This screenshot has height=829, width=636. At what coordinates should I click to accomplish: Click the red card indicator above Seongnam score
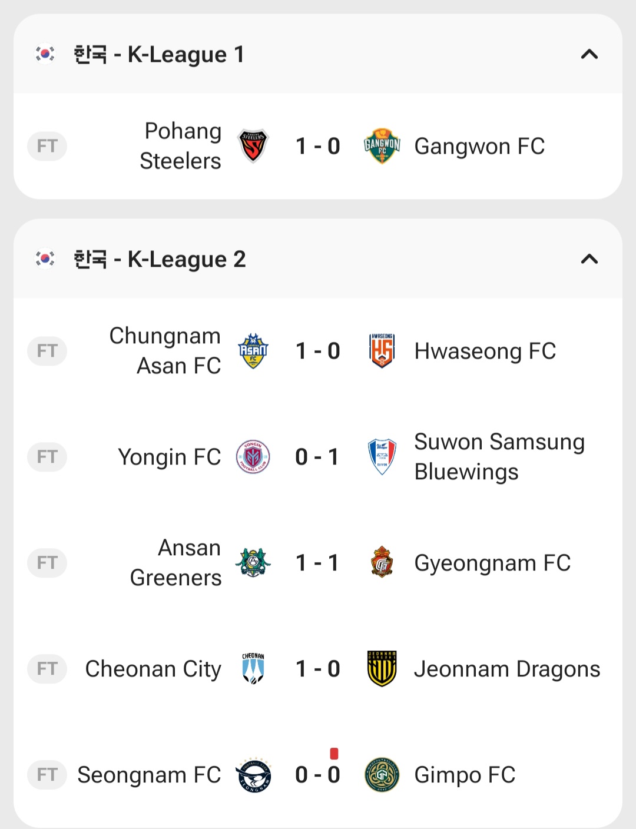pos(334,754)
